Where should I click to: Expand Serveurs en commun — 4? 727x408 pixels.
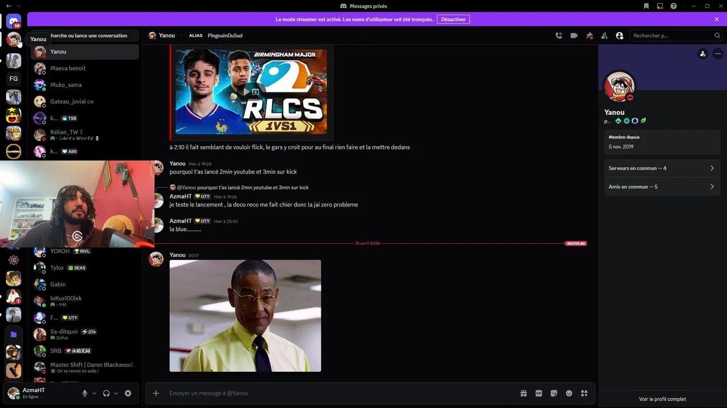point(662,168)
